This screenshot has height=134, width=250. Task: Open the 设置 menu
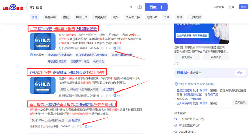tap(231, 7)
